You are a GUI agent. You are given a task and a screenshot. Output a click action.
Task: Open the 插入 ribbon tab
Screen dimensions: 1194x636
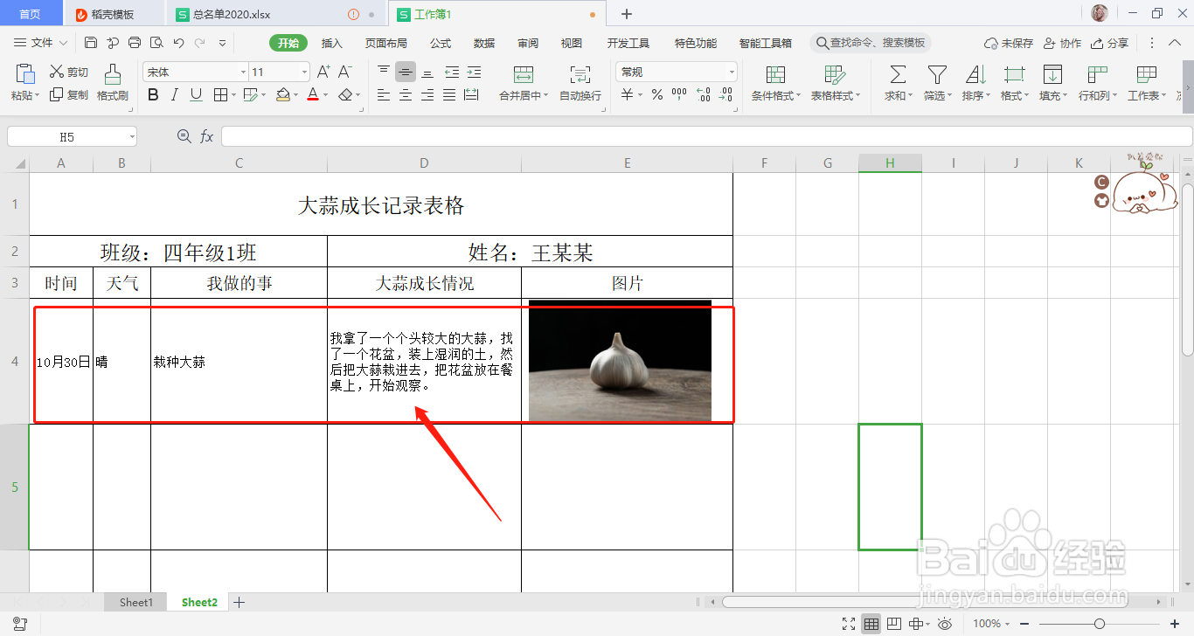(332, 43)
